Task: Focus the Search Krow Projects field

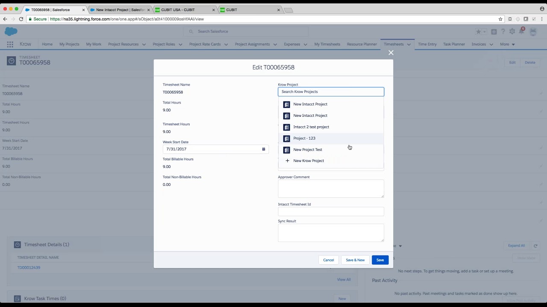Action: coord(331,92)
